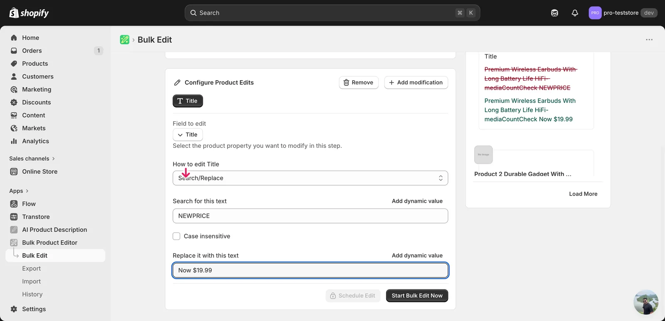Viewport: 665px width, 321px height.
Task: Open the Import page
Action: point(31,282)
